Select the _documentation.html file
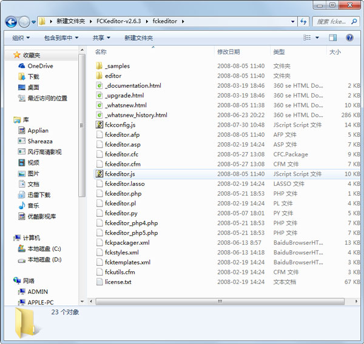 tap(133, 85)
